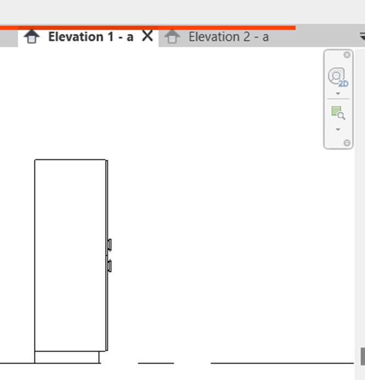
Task: Select the lower cabinet door handle
Action: (110, 266)
